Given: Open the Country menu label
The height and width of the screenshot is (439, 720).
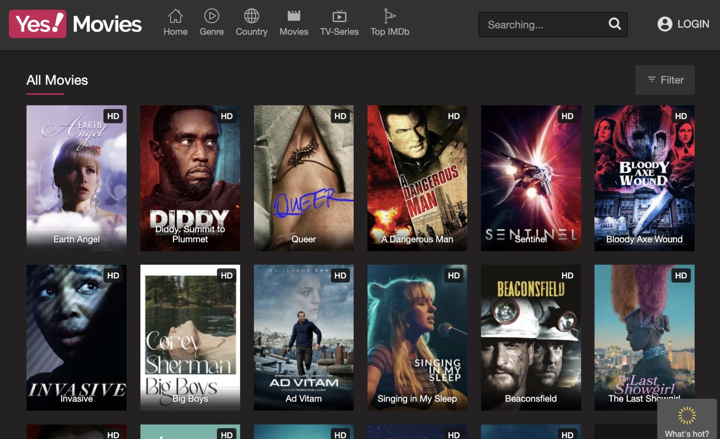Looking at the screenshot, I should tap(251, 32).
